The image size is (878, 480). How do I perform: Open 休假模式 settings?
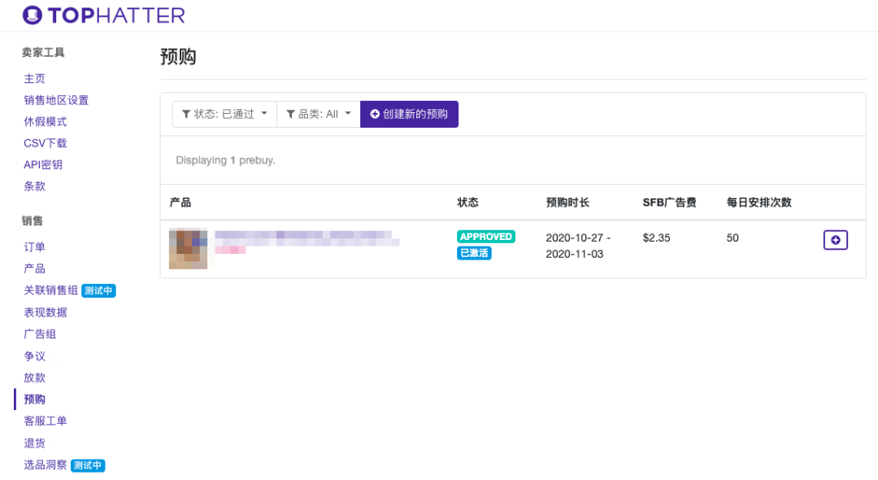point(45,121)
